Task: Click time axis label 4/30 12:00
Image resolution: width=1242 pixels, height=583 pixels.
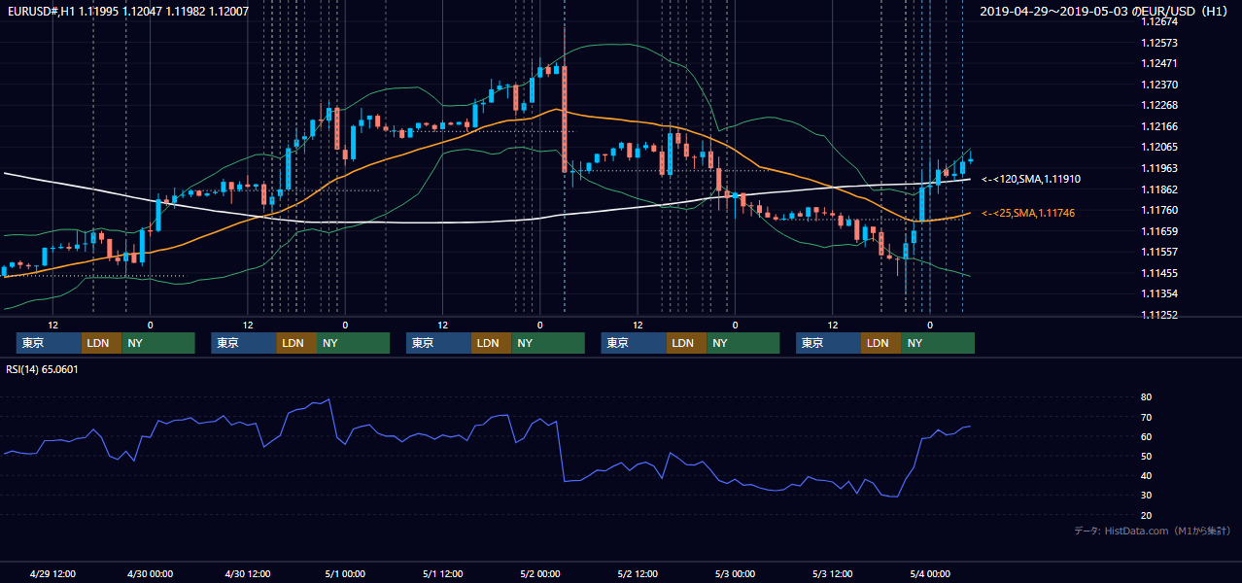Action: point(248,573)
